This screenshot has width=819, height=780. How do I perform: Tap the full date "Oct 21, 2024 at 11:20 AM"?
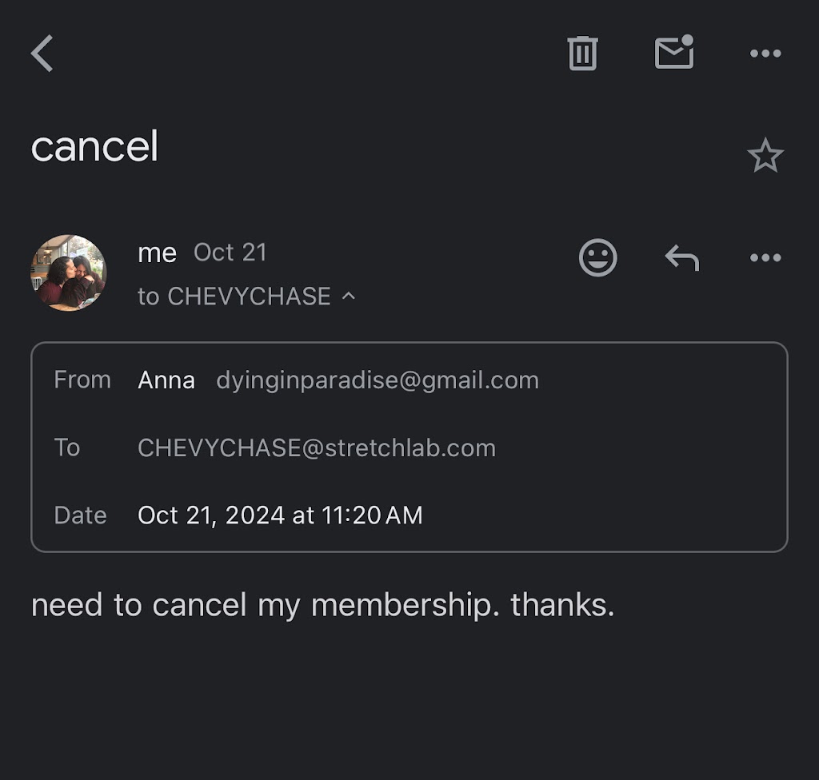pos(280,515)
